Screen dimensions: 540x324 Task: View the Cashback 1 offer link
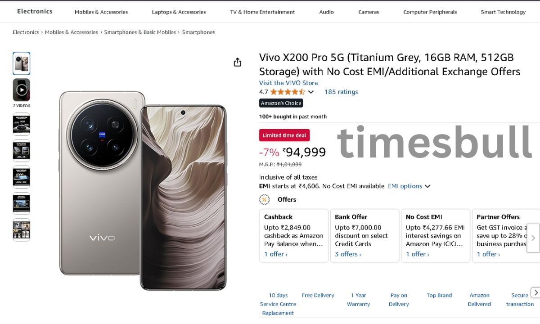tap(275, 254)
